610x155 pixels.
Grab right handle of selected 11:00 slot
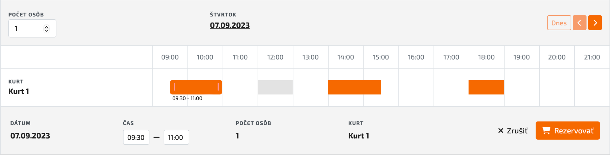click(218, 87)
